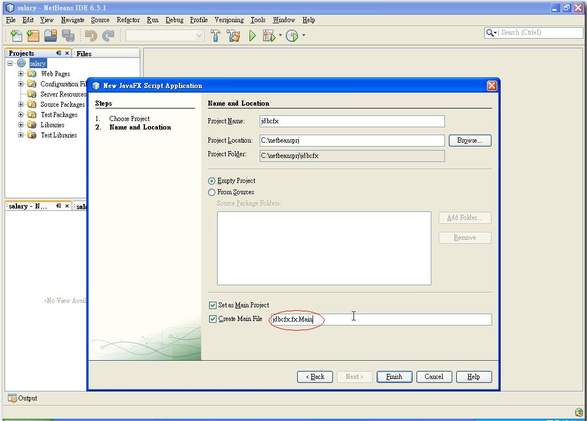Minimize the salary Navigator panel
Image resolution: width=587 pixels, height=421 pixels.
point(59,206)
